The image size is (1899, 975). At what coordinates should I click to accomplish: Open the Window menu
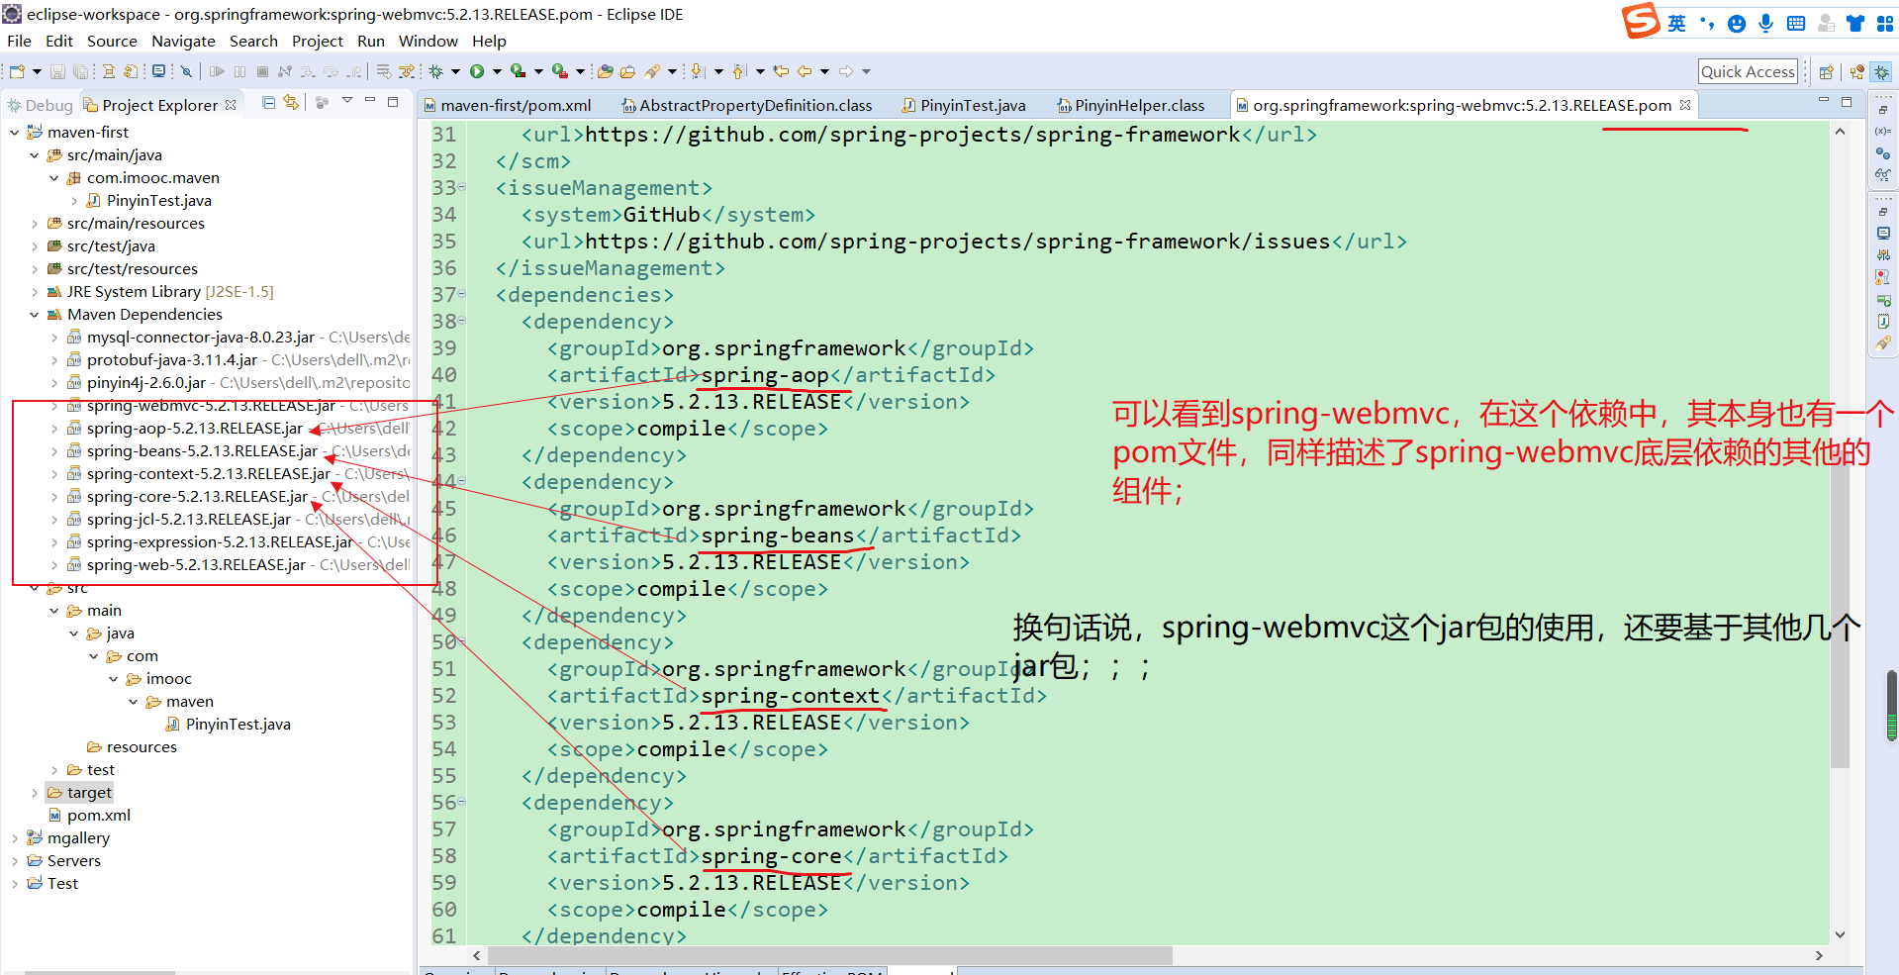tap(427, 42)
